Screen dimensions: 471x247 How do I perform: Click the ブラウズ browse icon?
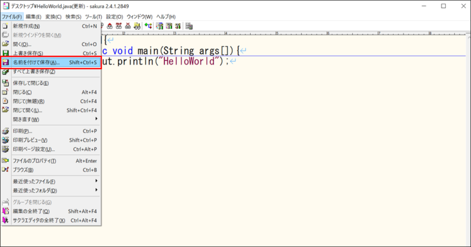[x=6, y=170]
